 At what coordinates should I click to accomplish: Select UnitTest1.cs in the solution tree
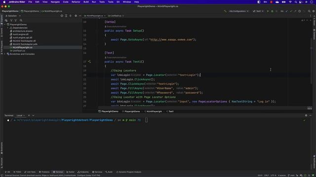pos(19,51)
